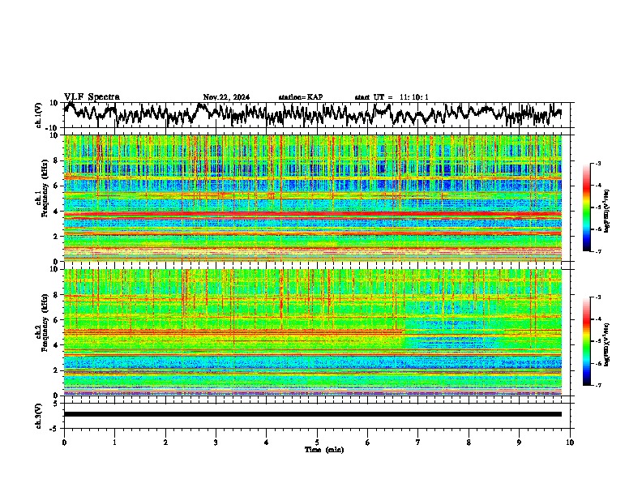The image size is (642, 496).
Task: Click the time axis tick label "6"
Action: pyautogui.click(x=368, y=443)
